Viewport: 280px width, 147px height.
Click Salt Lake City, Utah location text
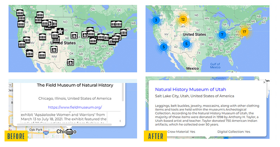pyautogui.click(x=195, y=96)
